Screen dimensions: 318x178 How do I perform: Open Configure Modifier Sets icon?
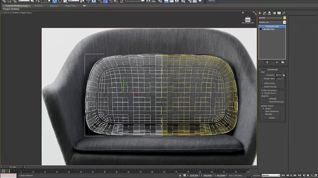(283, 62)
